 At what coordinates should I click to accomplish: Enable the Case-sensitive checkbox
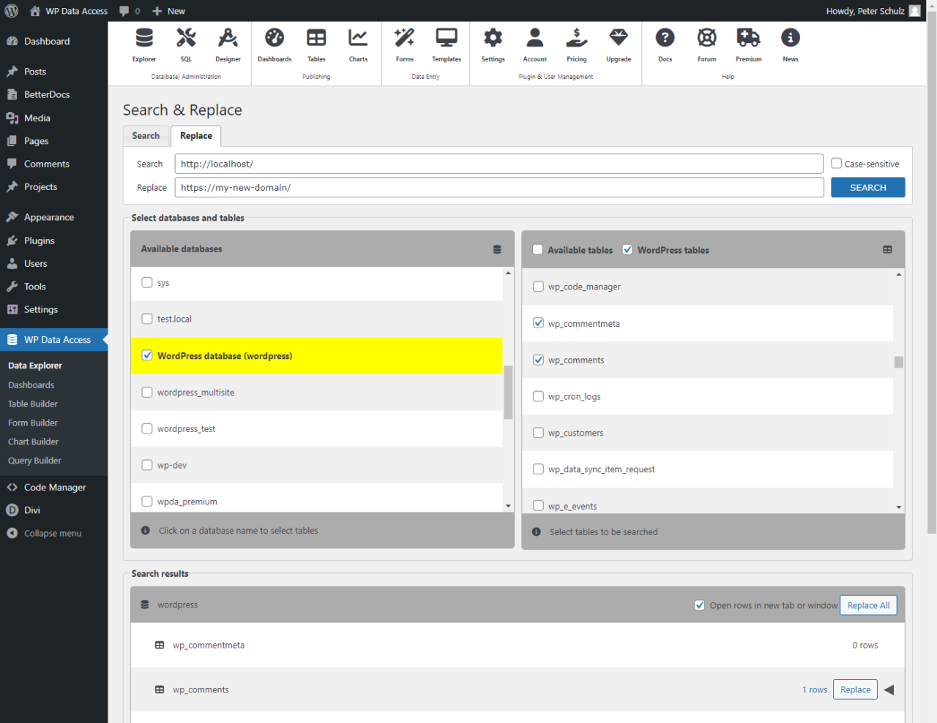(x=836, y=163)
